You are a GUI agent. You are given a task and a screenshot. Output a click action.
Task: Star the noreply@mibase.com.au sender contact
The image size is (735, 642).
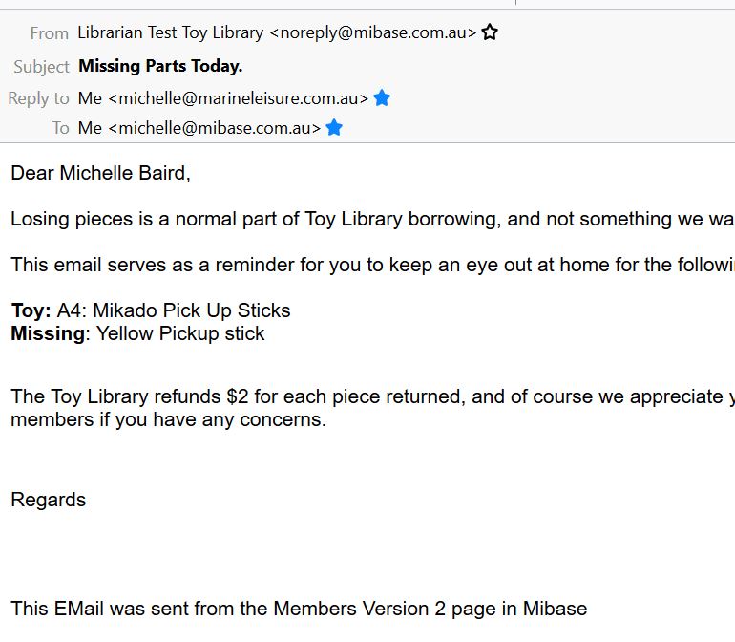tap(490, 32)
